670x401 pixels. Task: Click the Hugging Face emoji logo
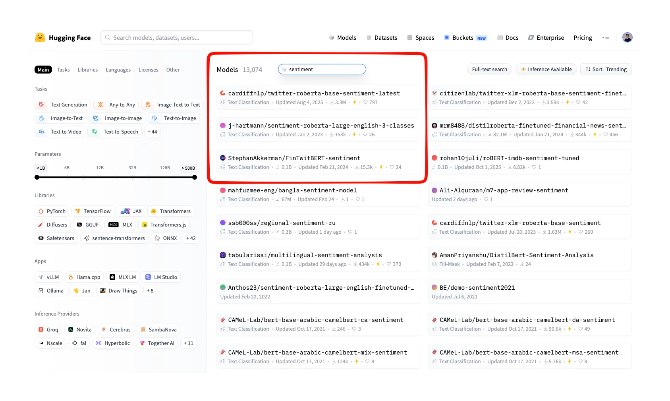tap(40, 37)
